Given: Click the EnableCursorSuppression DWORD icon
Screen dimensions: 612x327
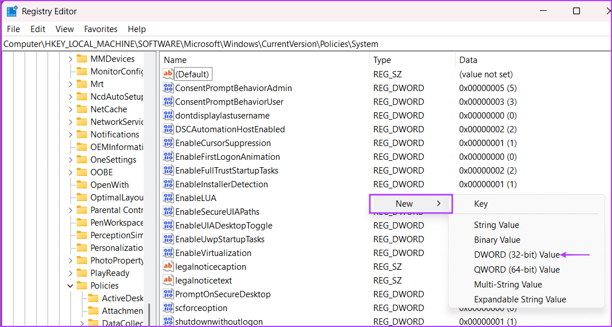Looking at the screenshot, I should pyautogui.click(x=168, y=143).
